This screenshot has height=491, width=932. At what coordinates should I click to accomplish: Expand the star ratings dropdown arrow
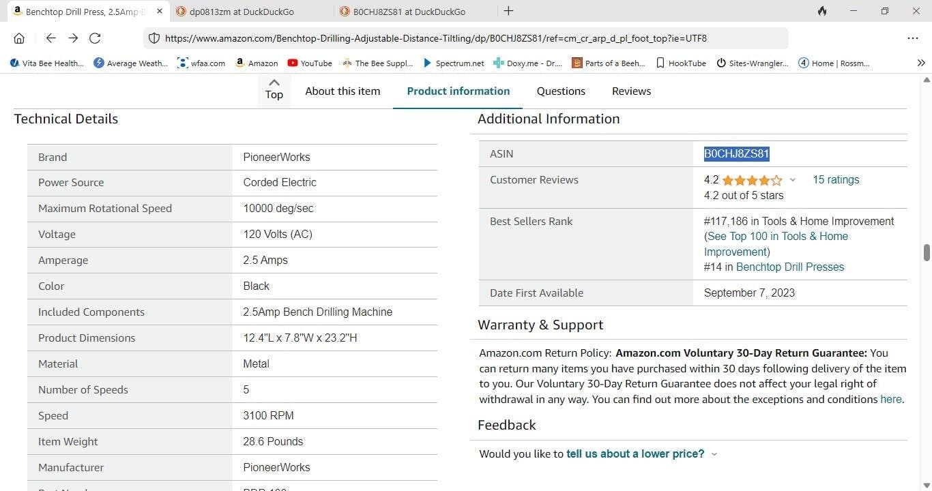[x=792, y=180]
